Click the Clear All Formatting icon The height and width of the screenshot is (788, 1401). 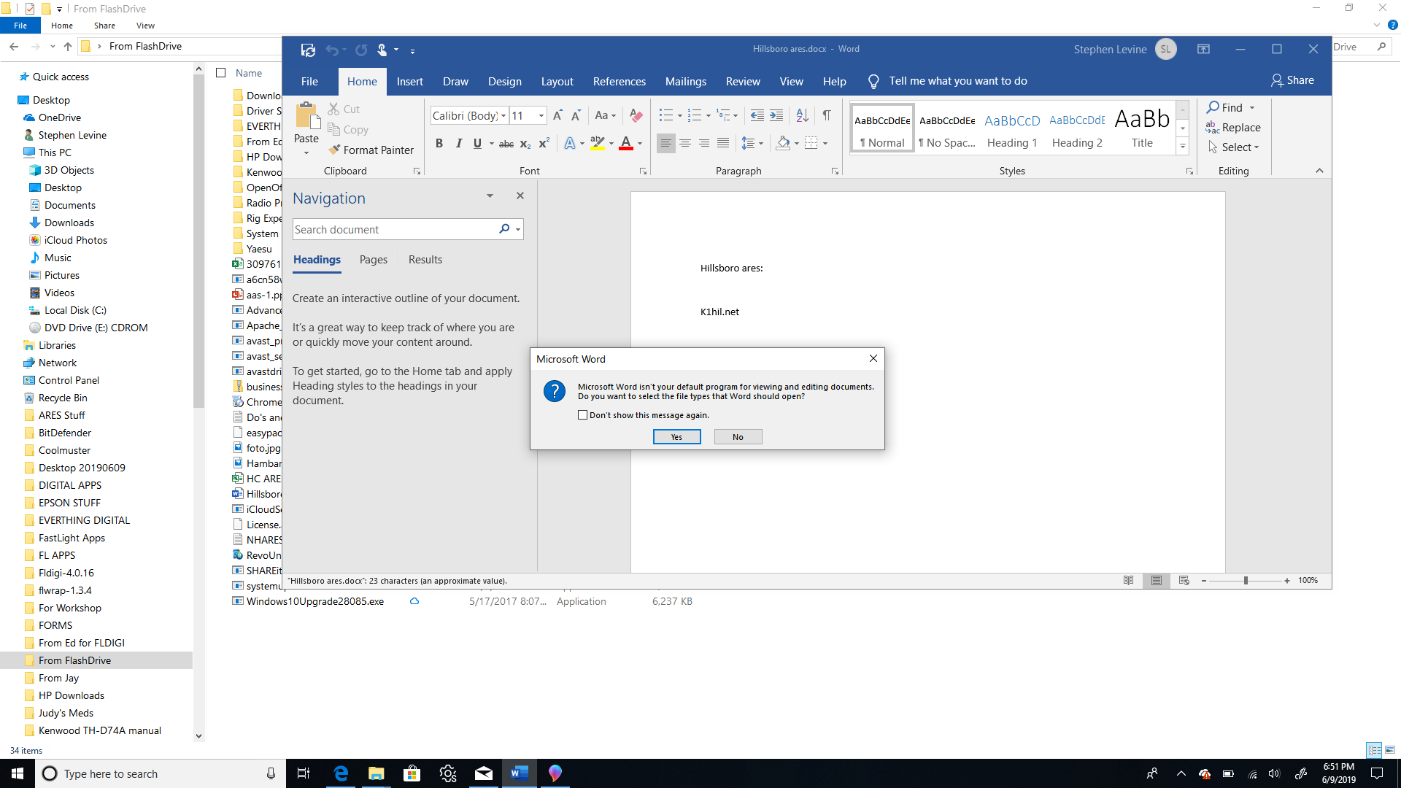click(636, 115)
